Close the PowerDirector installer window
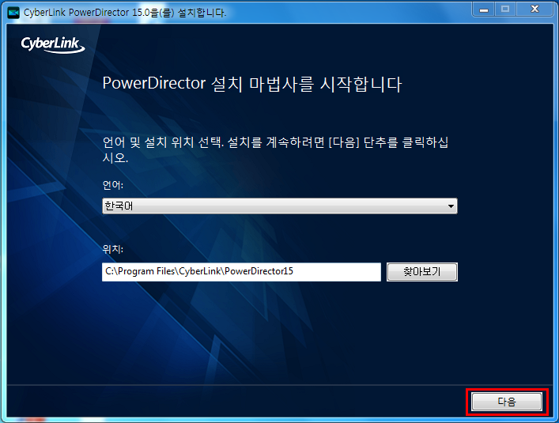 click(x=534, y=9)
